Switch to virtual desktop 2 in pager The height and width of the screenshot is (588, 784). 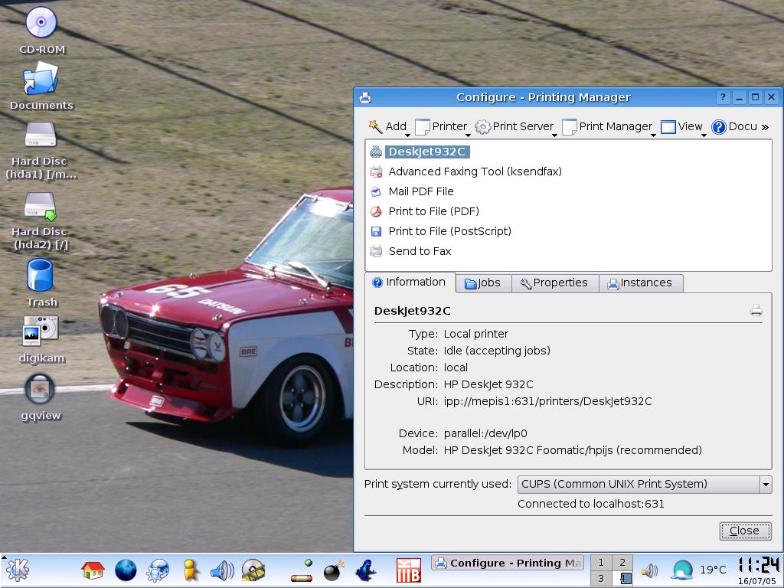(x=622, y=563)
